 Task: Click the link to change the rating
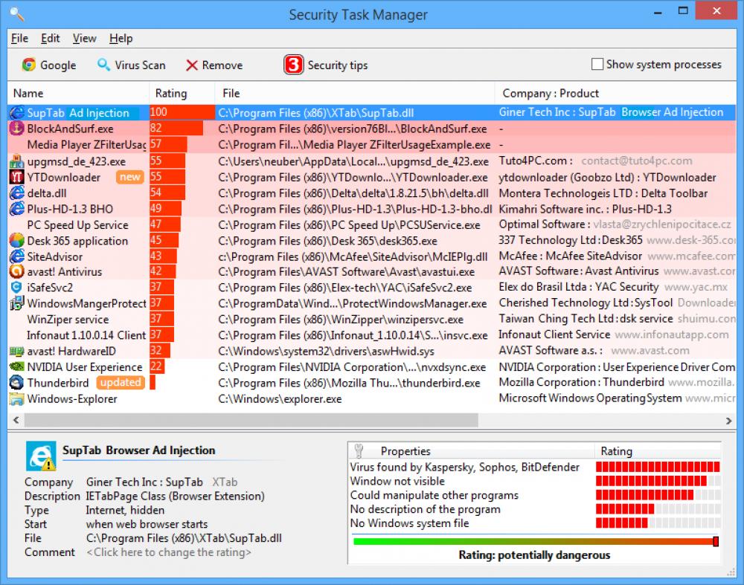[169, 552]
